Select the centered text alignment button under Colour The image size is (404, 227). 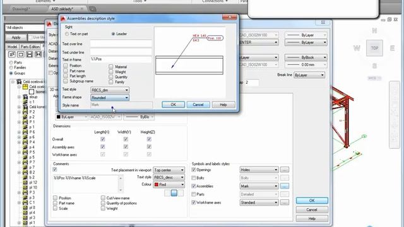point(174,193)
